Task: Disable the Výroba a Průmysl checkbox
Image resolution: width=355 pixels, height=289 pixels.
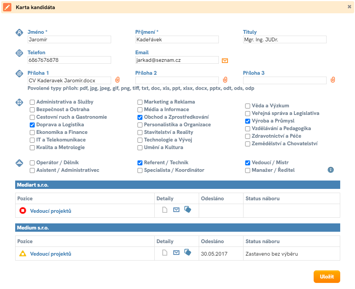Action: click(x=248, y=121)
